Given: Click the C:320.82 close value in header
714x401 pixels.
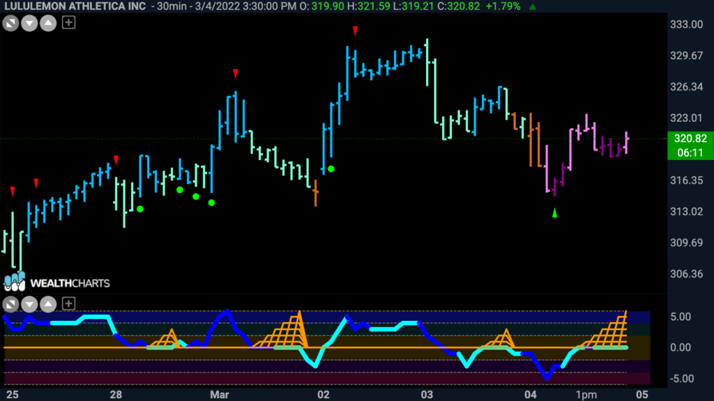Looking at the screenshot, I should (459, 6).
